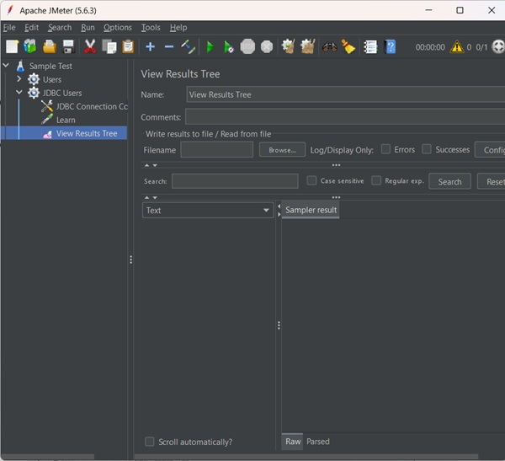This screenshot has width=505, height=461.
Task: Open the File menu
Action: (9, 28)
